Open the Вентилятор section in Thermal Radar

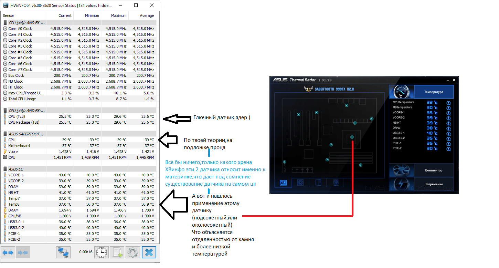pyautogui.click(x=421, y=170)
